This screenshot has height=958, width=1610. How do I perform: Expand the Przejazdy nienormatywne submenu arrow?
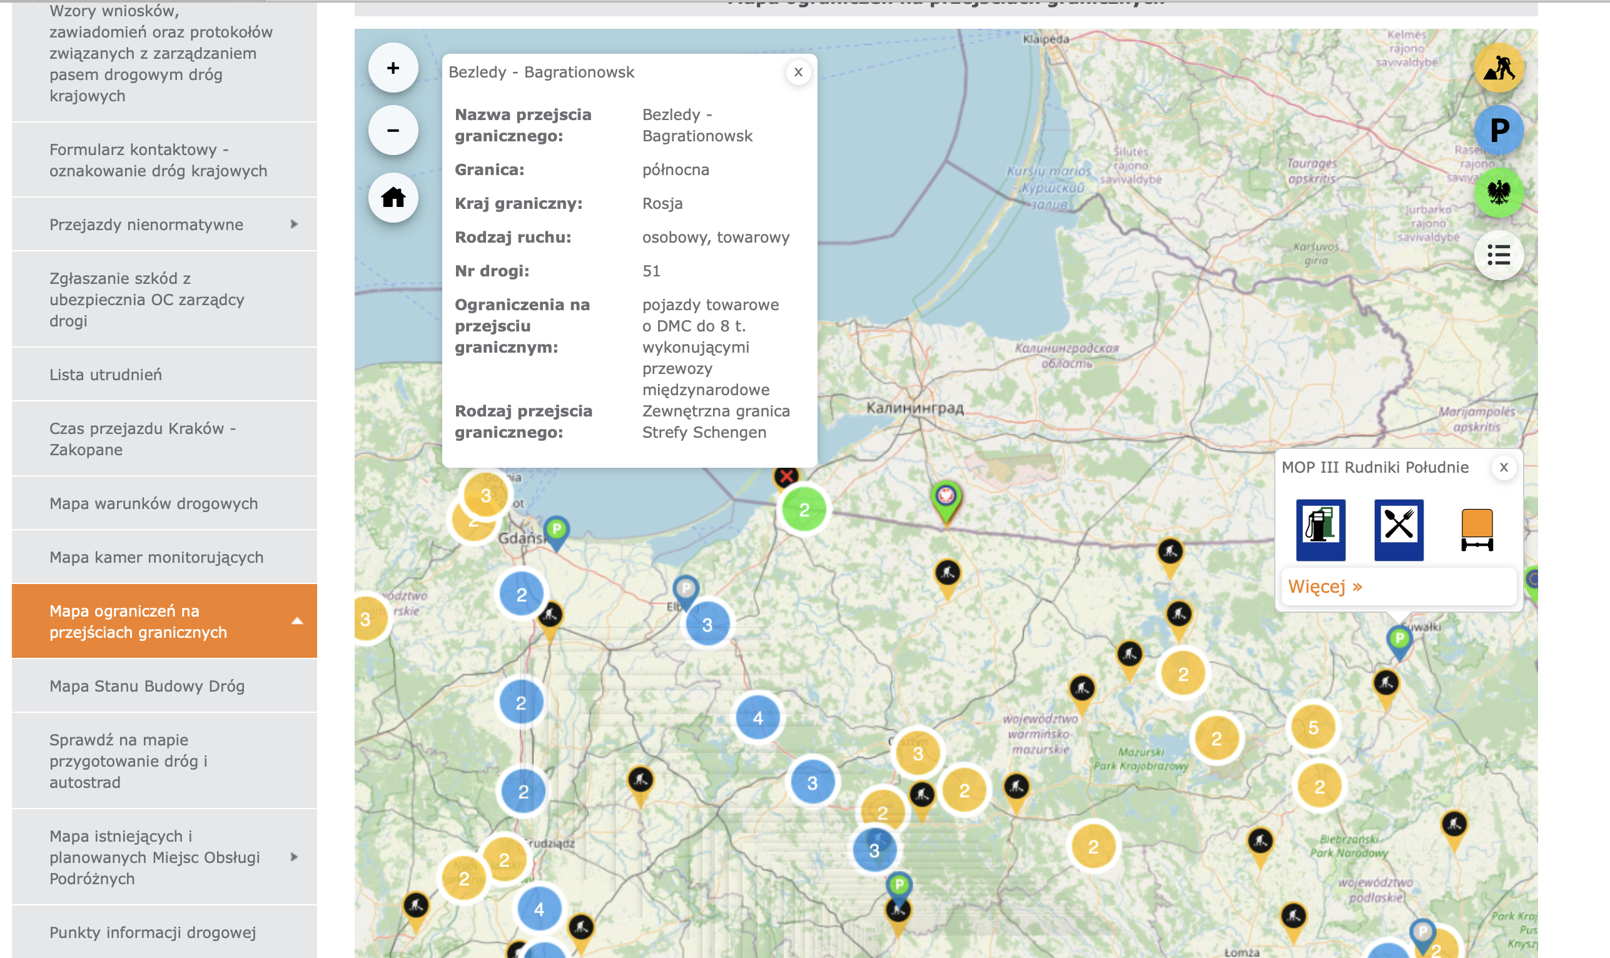295,224
